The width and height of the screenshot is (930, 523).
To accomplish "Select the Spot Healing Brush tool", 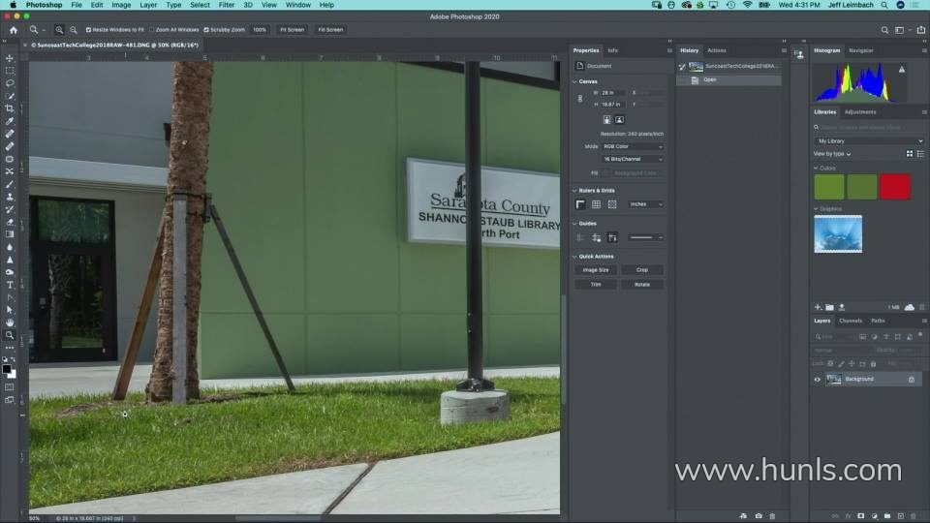I will pos(10,134).
